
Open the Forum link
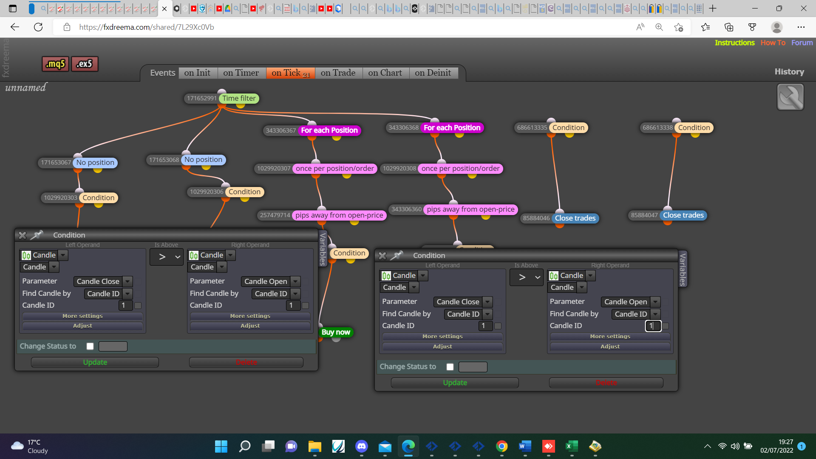pyautogui.click(x=802, y=42)
